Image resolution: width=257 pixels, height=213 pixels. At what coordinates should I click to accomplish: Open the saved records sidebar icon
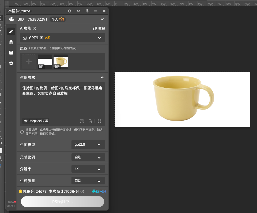point(11,53)
